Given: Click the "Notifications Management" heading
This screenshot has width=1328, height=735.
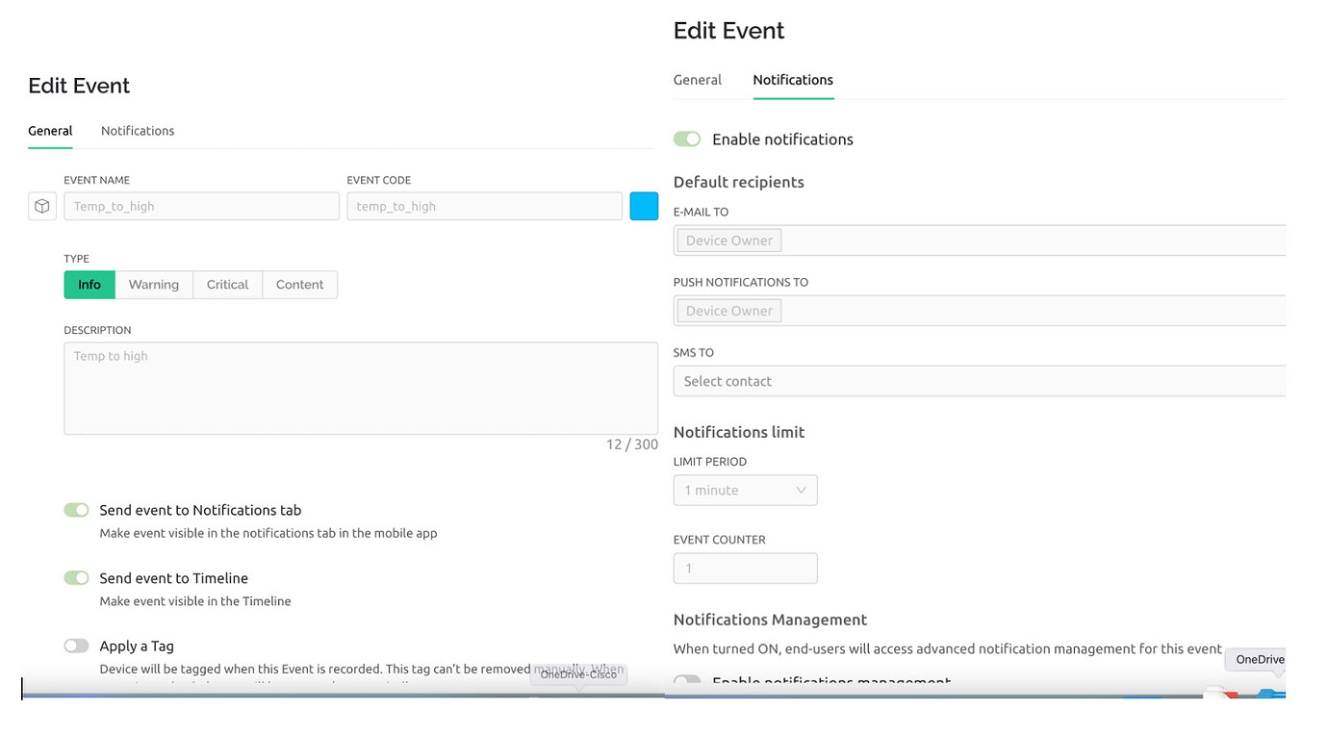Looking at the screenshot, I should coord(771,620).
